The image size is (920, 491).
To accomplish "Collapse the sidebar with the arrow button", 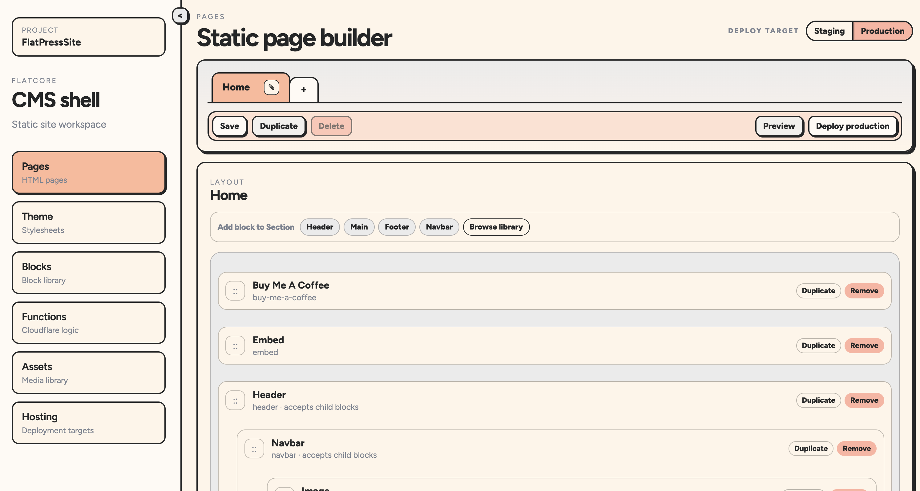I will click(x=180, y=16).
